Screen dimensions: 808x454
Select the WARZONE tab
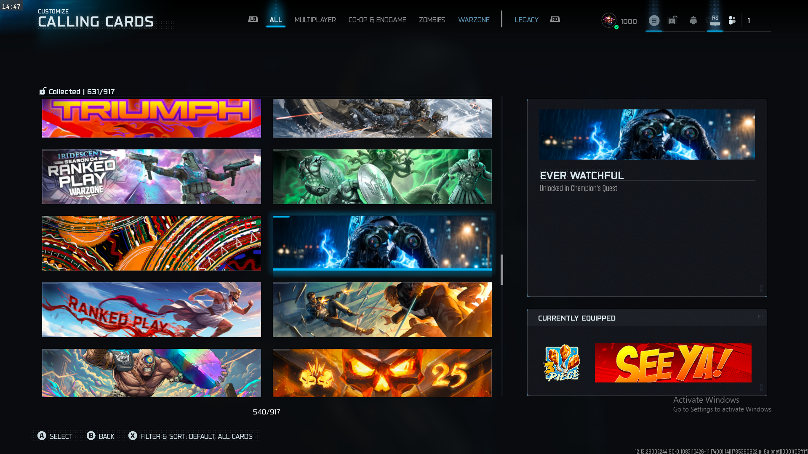[x=474, y=20]
